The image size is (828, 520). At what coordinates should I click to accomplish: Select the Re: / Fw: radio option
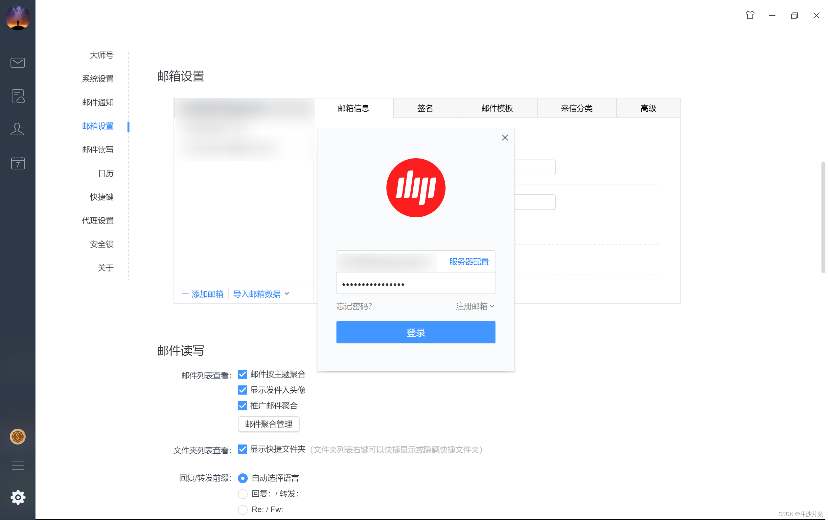[243, 510]
